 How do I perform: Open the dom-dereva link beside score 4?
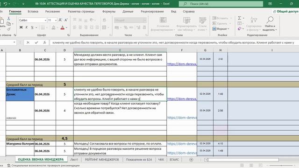[x=182, y=118]
